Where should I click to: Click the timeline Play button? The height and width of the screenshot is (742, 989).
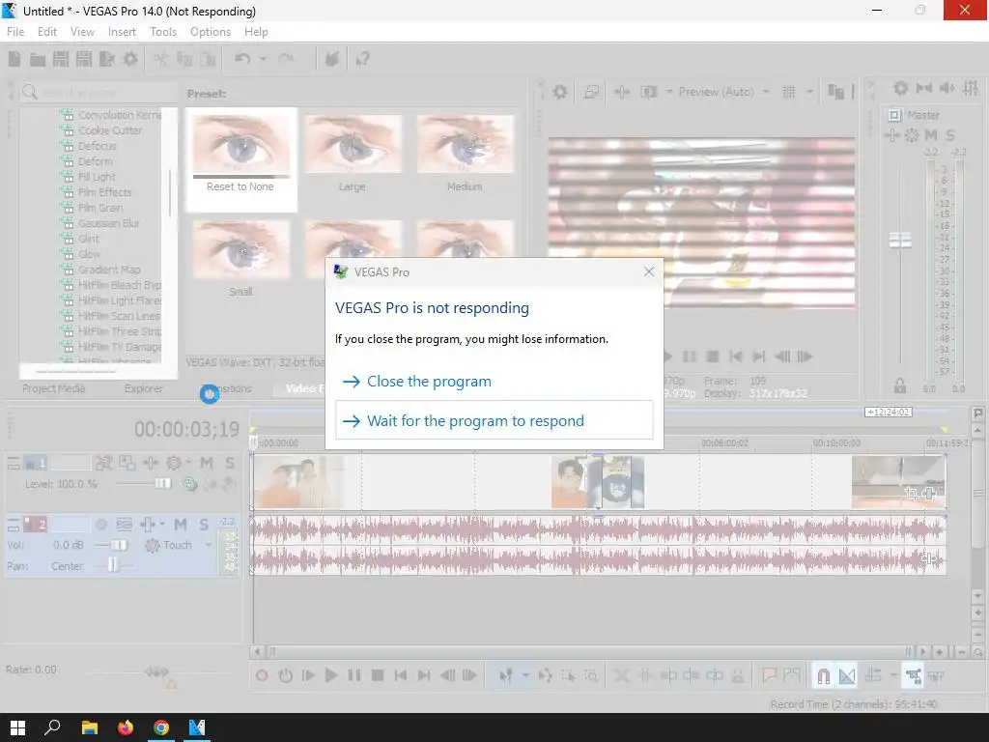coord(331,675)
